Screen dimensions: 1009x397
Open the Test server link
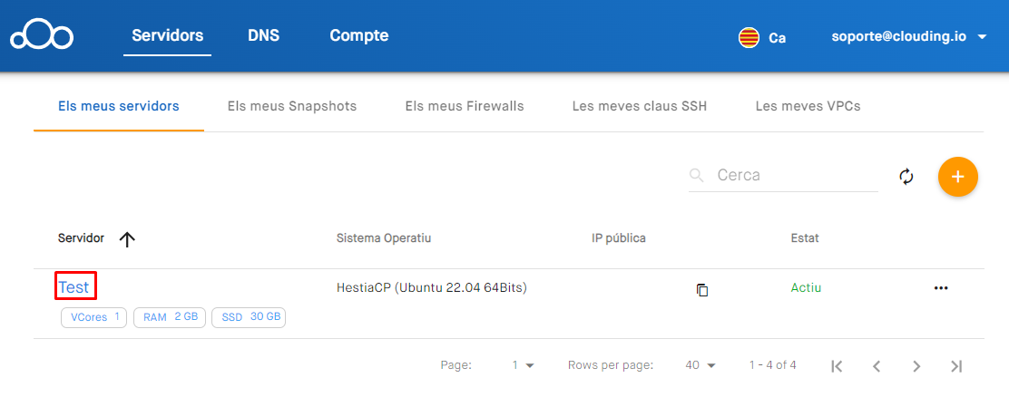[x=74, y=287]
